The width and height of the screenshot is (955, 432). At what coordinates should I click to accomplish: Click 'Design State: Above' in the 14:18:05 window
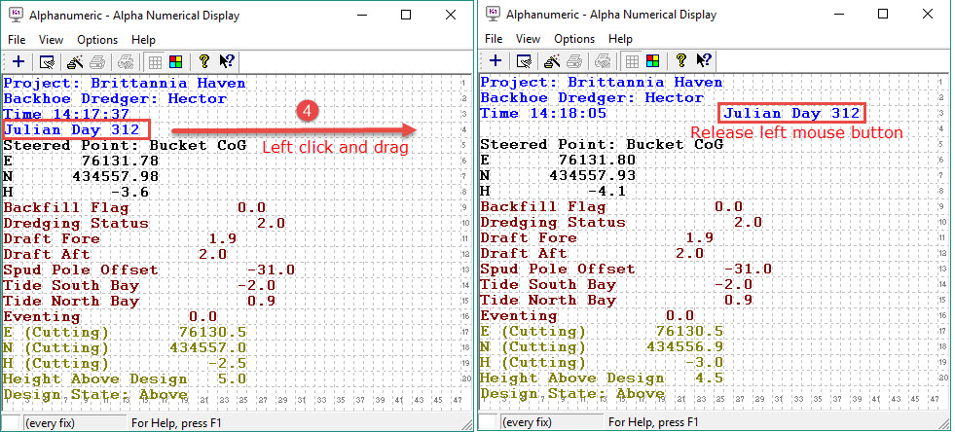pos(572,393)
